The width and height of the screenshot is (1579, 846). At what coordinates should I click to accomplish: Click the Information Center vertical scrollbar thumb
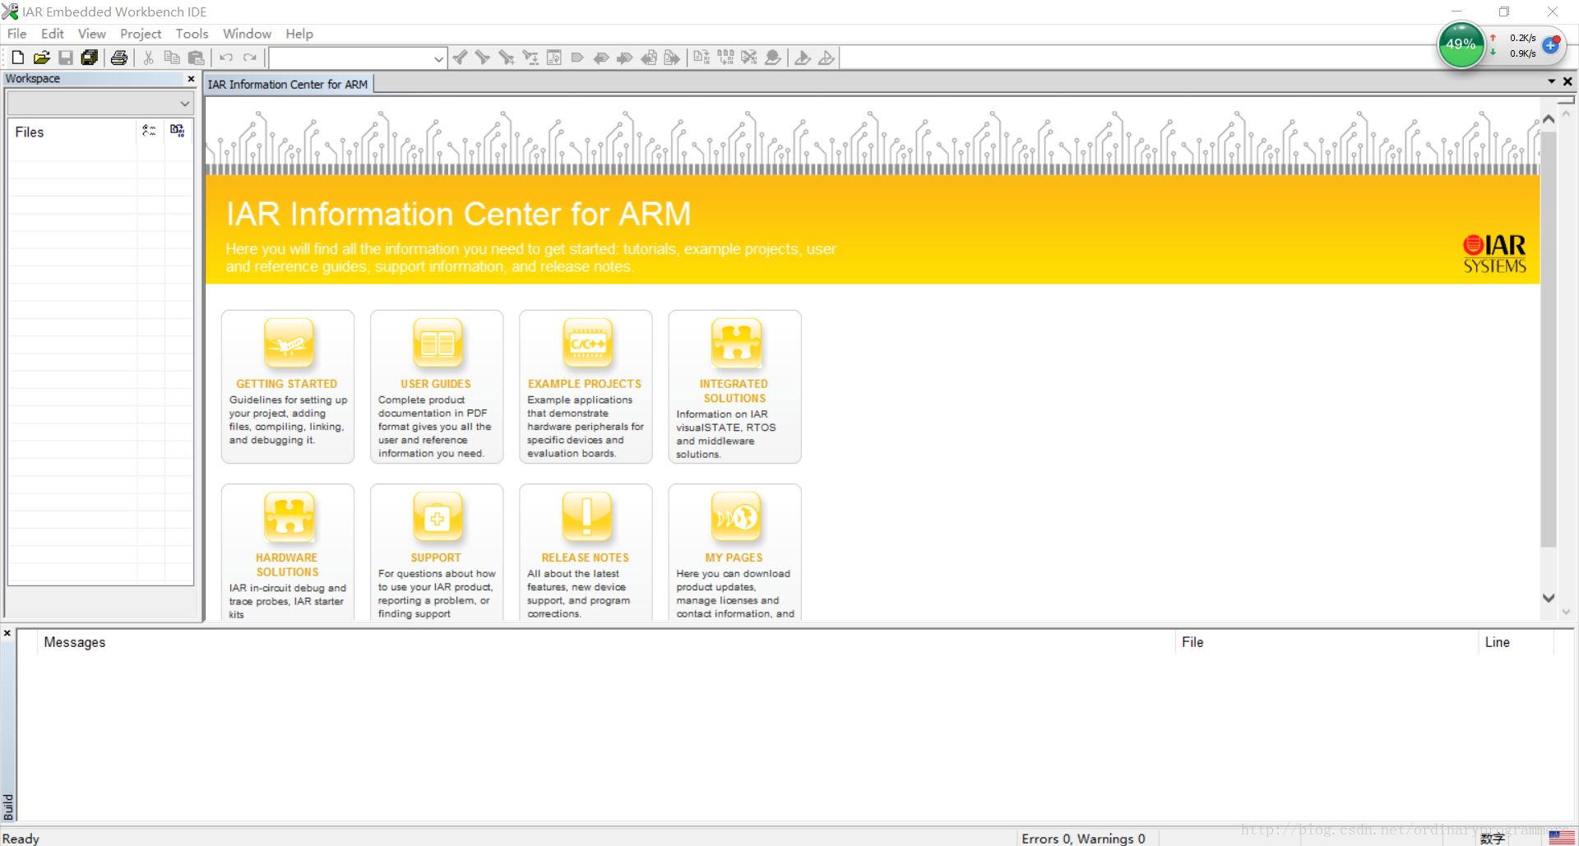point(1549,339)
